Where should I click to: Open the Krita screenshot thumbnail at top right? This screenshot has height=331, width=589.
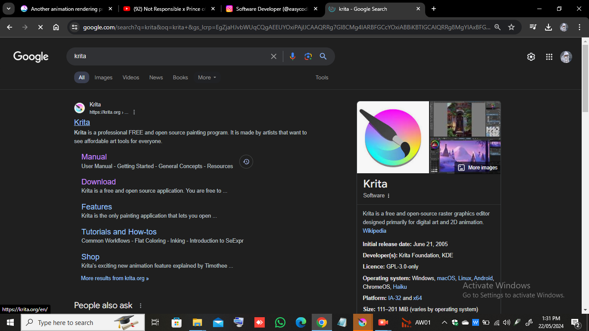tap(465, 119)
